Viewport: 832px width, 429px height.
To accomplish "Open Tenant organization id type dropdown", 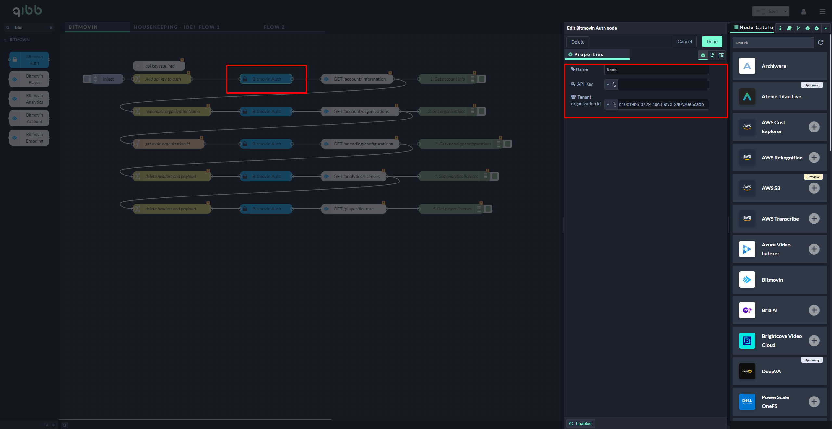I will 611,104.
